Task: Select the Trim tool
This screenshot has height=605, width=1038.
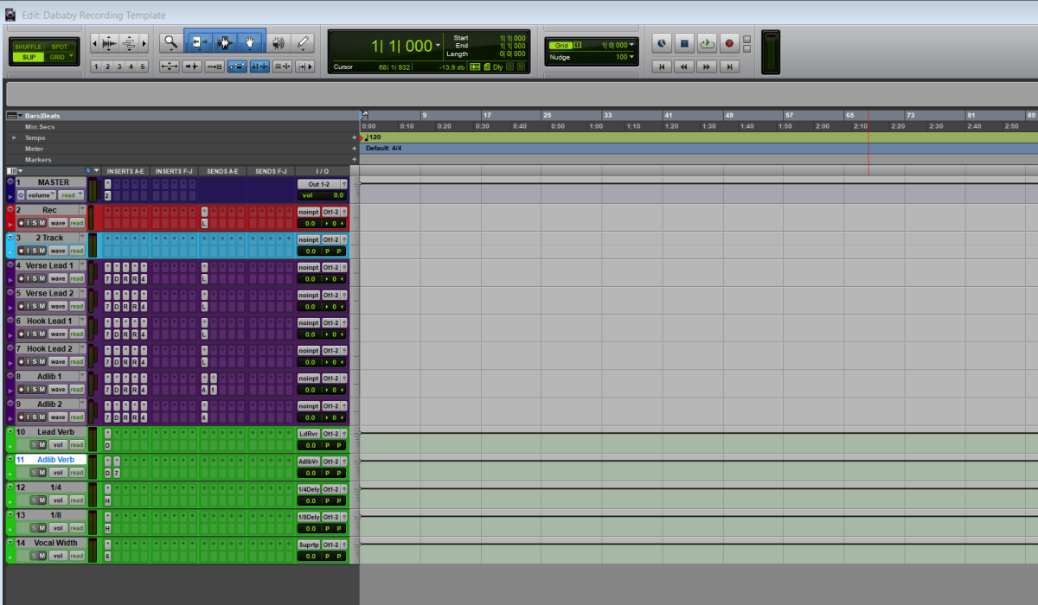Action: (x=199, y=41)
